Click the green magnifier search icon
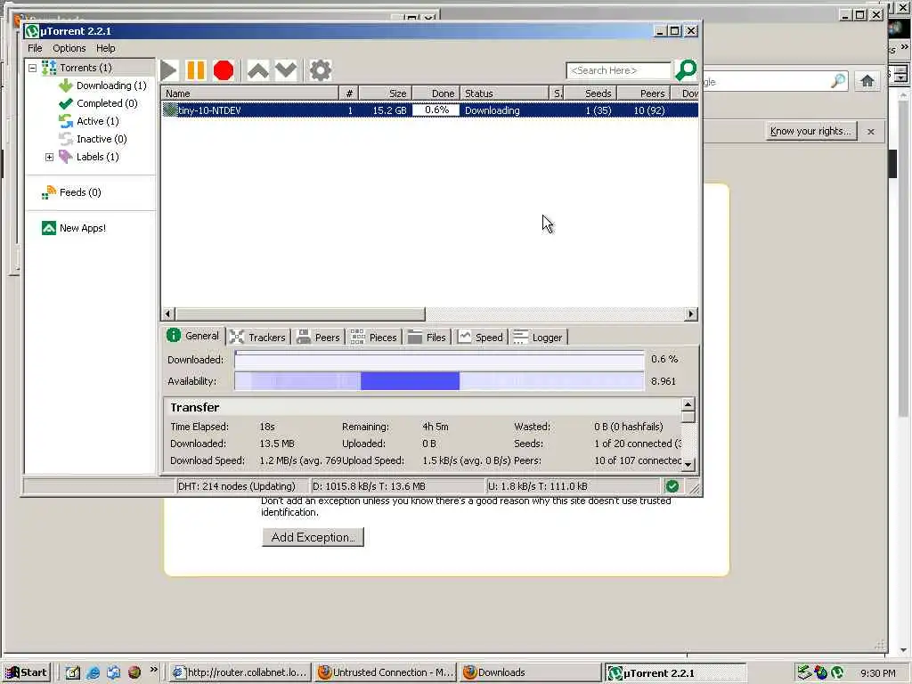912x684 pixels. click(687, 70)
